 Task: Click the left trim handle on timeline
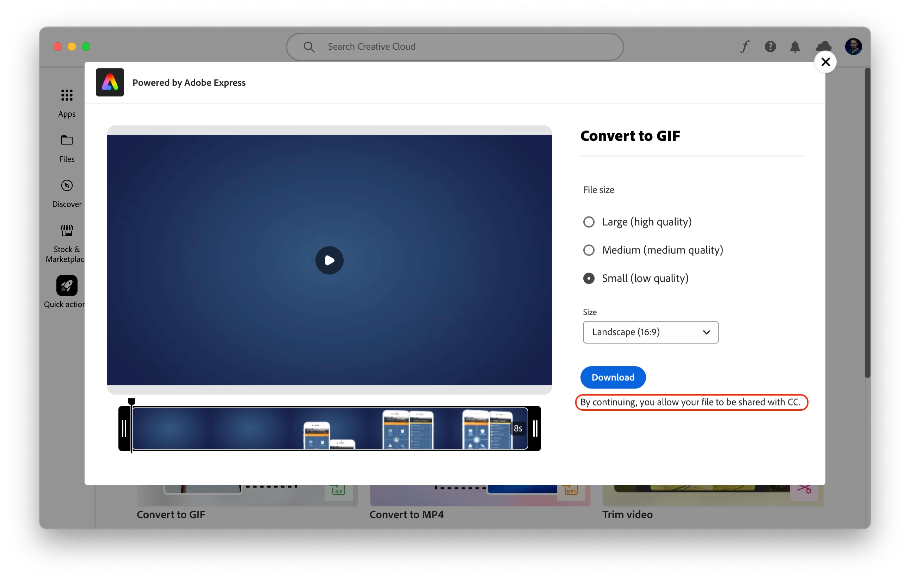pos(124,429)
